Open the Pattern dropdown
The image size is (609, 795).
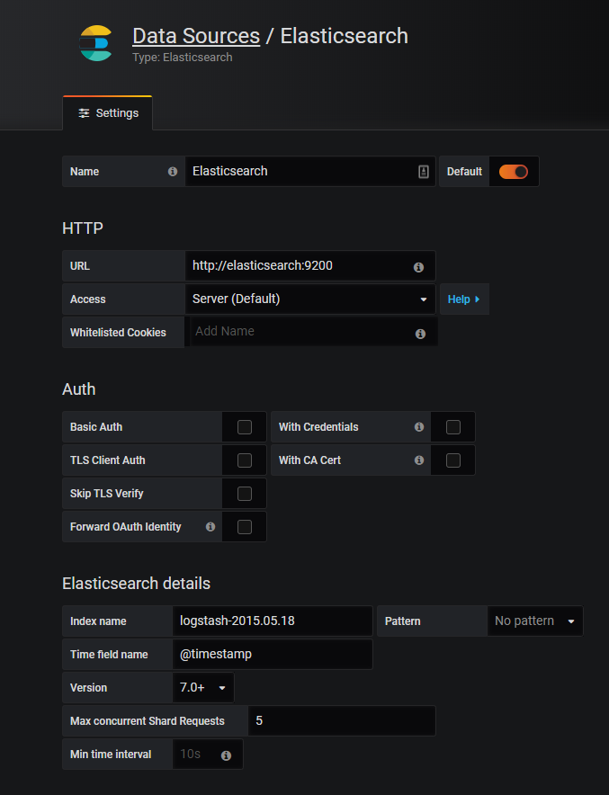point(534,621)
